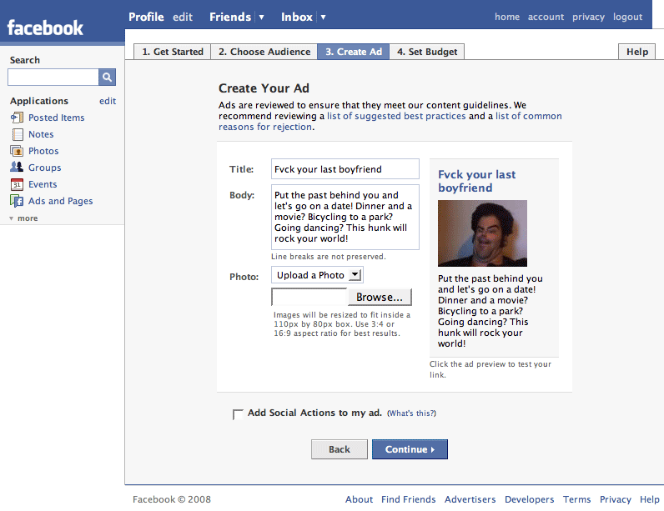Click the Help button near tabs
This screenshot has height=511, width=664.
tap(637, 52)
